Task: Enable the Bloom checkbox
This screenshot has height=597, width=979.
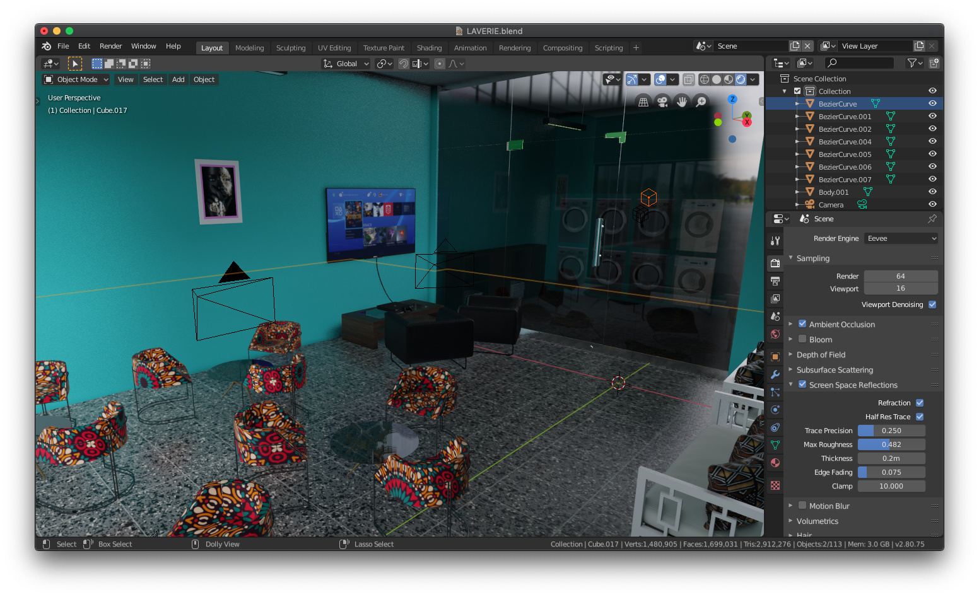Action: pos(802,339)
